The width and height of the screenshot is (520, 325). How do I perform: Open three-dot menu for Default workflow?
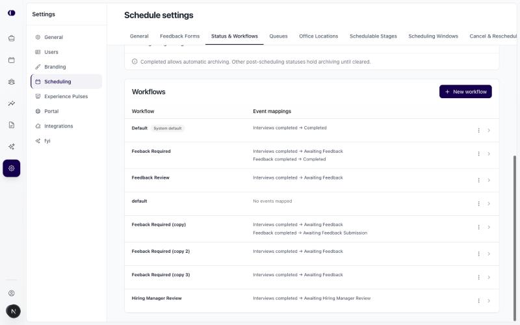[478, 131]
